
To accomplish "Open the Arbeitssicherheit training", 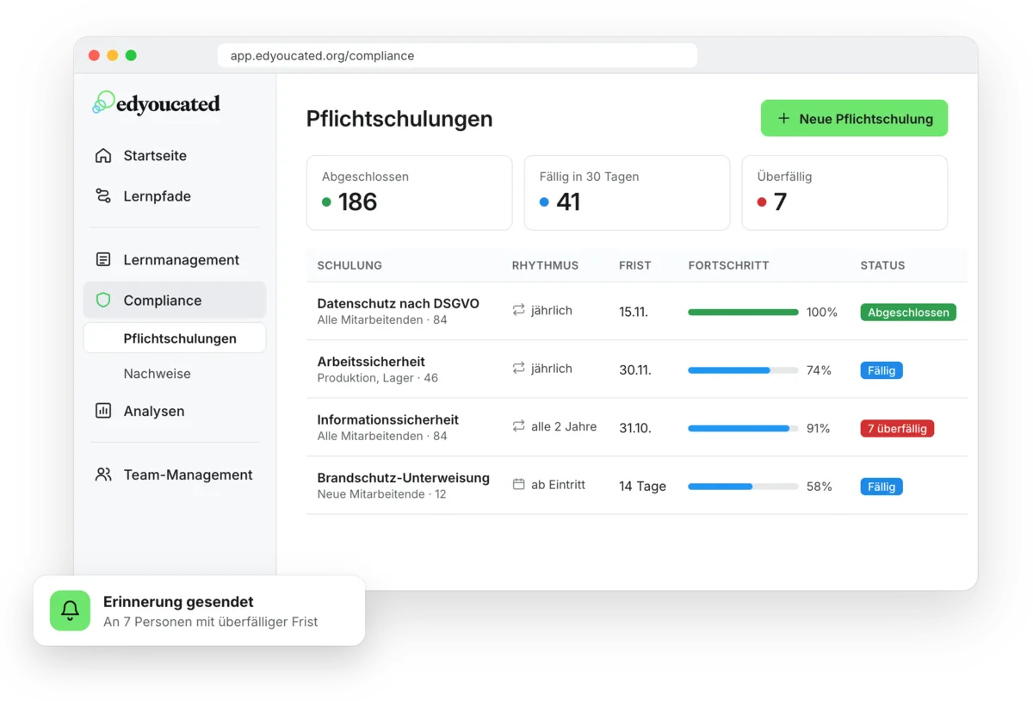I will coord(371,362).
